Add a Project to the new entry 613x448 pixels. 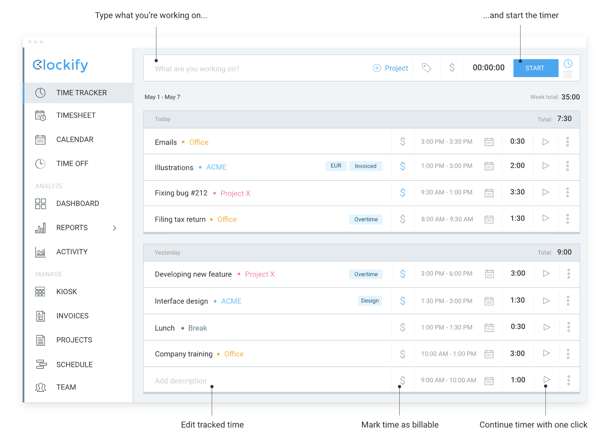pos(390,68)
